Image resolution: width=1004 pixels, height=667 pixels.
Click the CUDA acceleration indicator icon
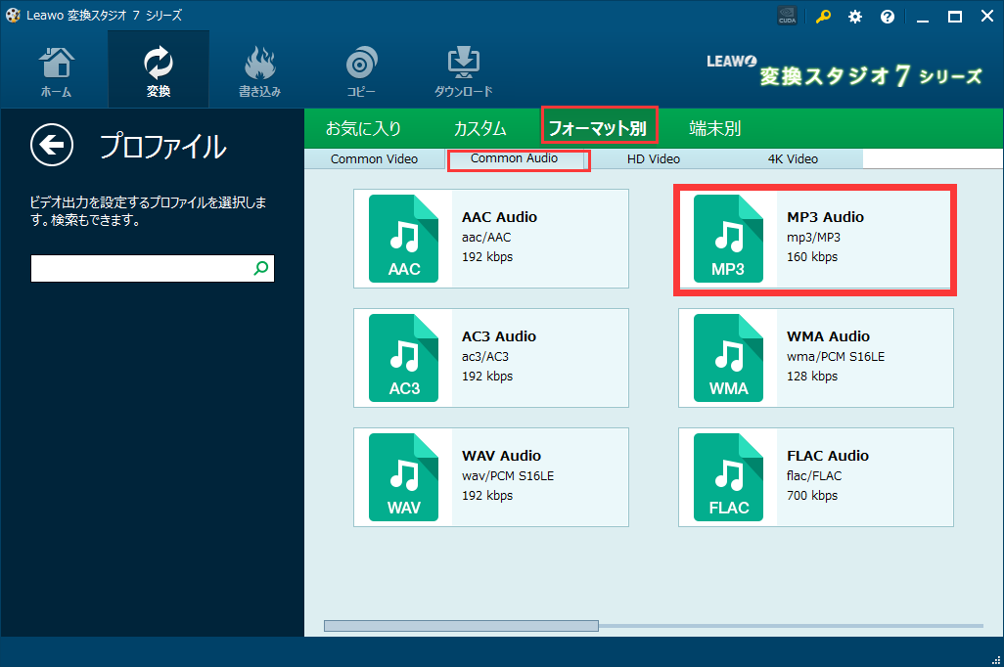[787, 16]
